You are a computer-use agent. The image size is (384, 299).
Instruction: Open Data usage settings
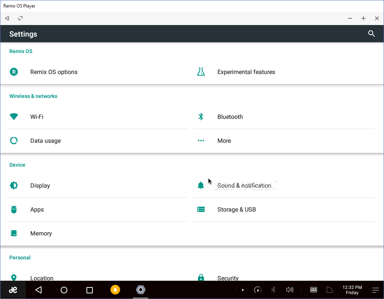pyautogui.click(x=97, y=141)
